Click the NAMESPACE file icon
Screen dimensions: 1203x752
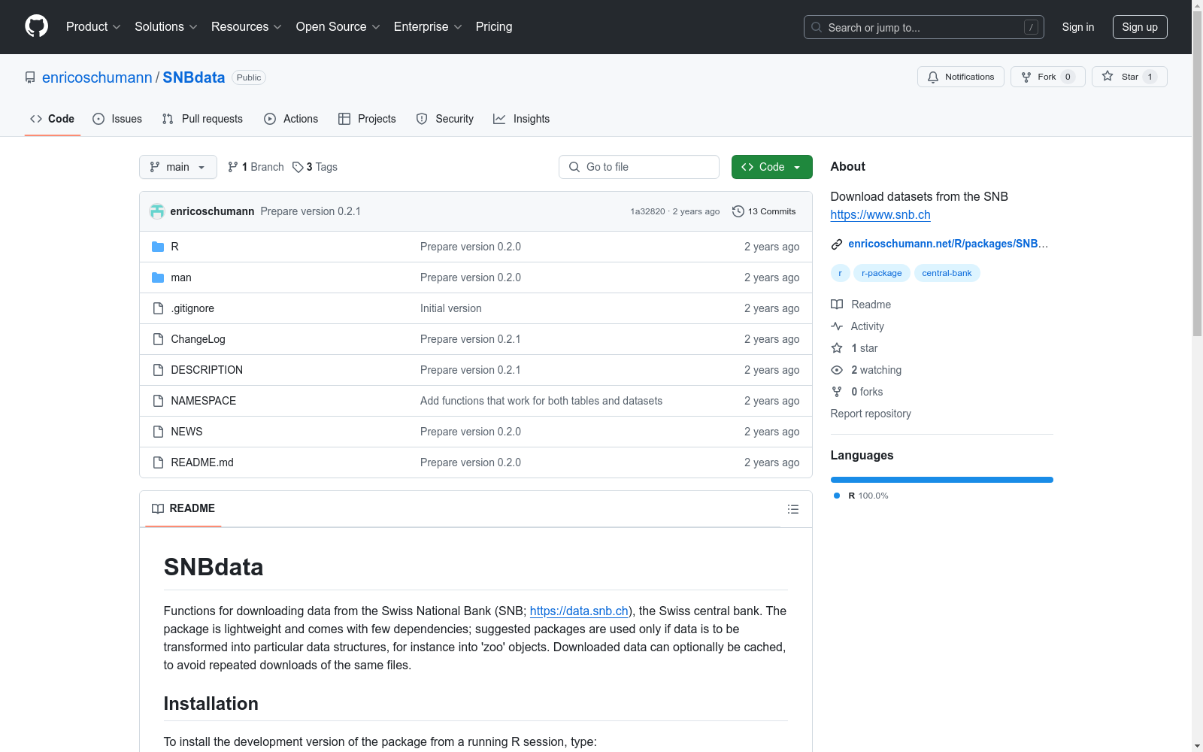point(158,401)
